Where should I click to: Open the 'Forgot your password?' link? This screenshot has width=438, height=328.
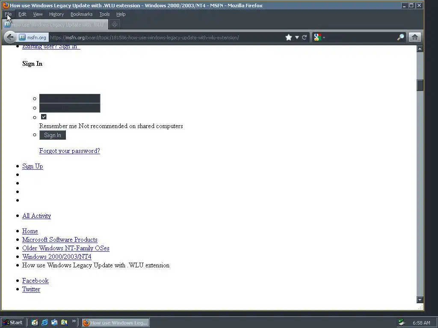(70, 151)
